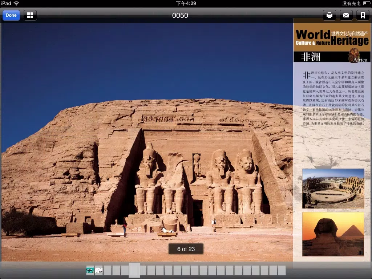Open the second page thumbnail in the strip
Image resolution: width=372 pixels, height=279 pixels.
[x=99, y=270]
